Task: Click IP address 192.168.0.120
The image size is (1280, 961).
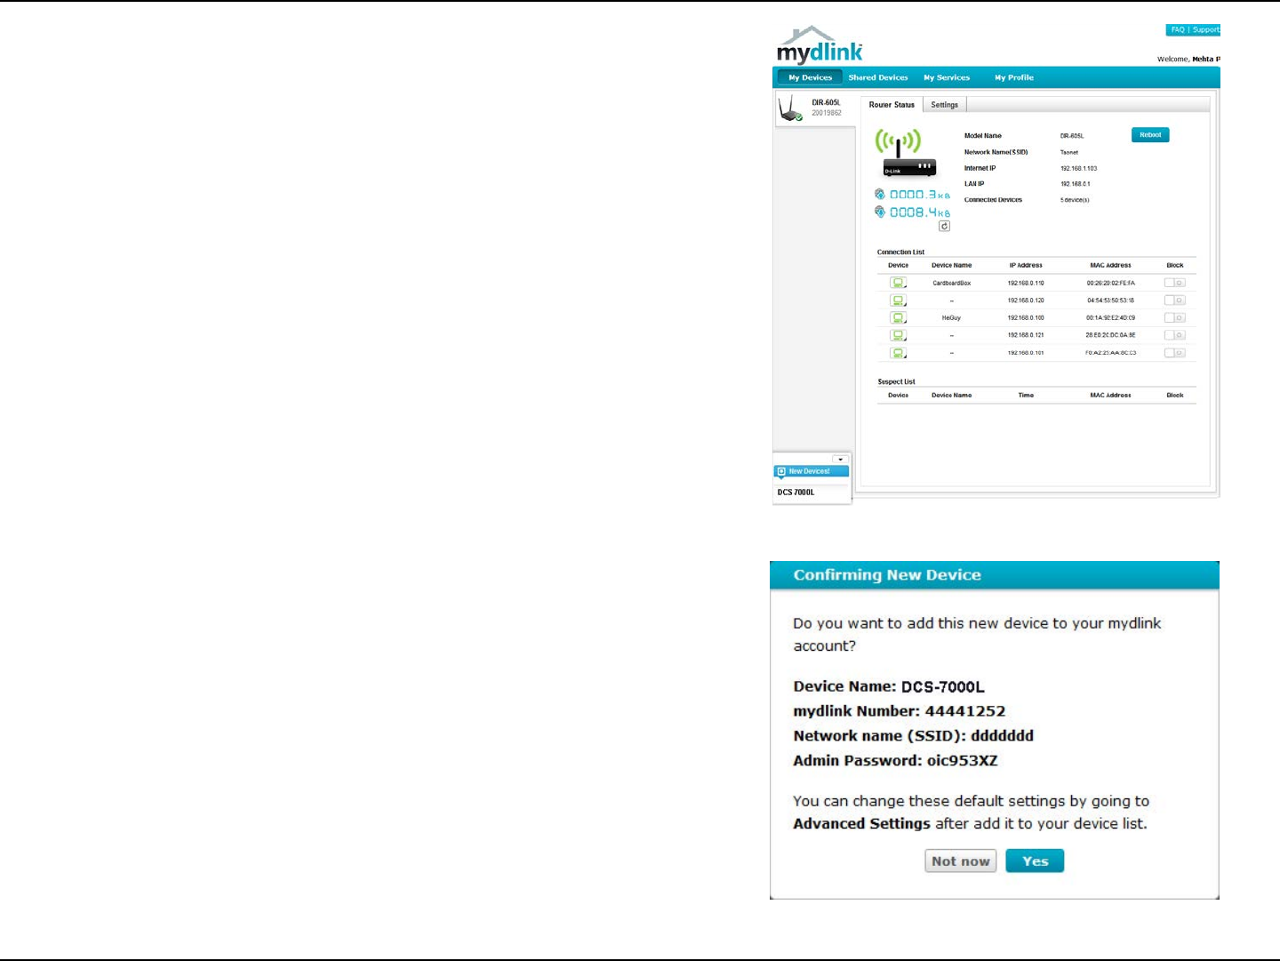Action: click(x=1026, y=300)
